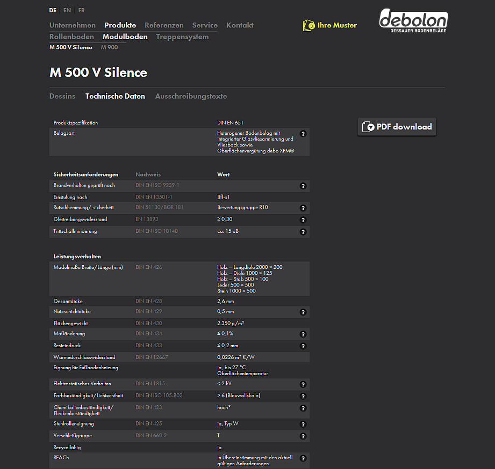This screenshot has width=495, height=469.
Task: Click the Eignung für Fußbodenheizung label
Action: (x=85, y=368)
